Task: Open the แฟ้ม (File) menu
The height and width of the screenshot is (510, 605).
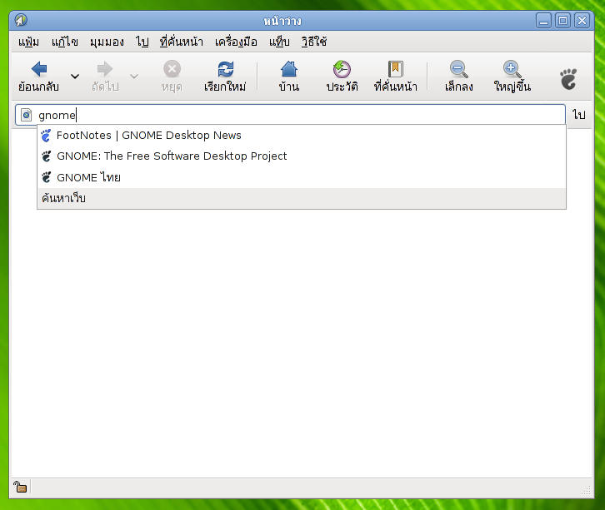Action: [28, 42]
